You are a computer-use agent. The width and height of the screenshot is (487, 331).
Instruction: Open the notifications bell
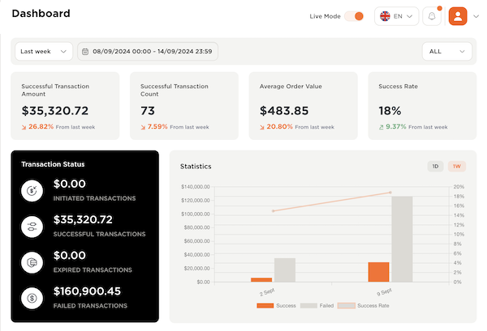pyautogui.click(x=432, y=16)
